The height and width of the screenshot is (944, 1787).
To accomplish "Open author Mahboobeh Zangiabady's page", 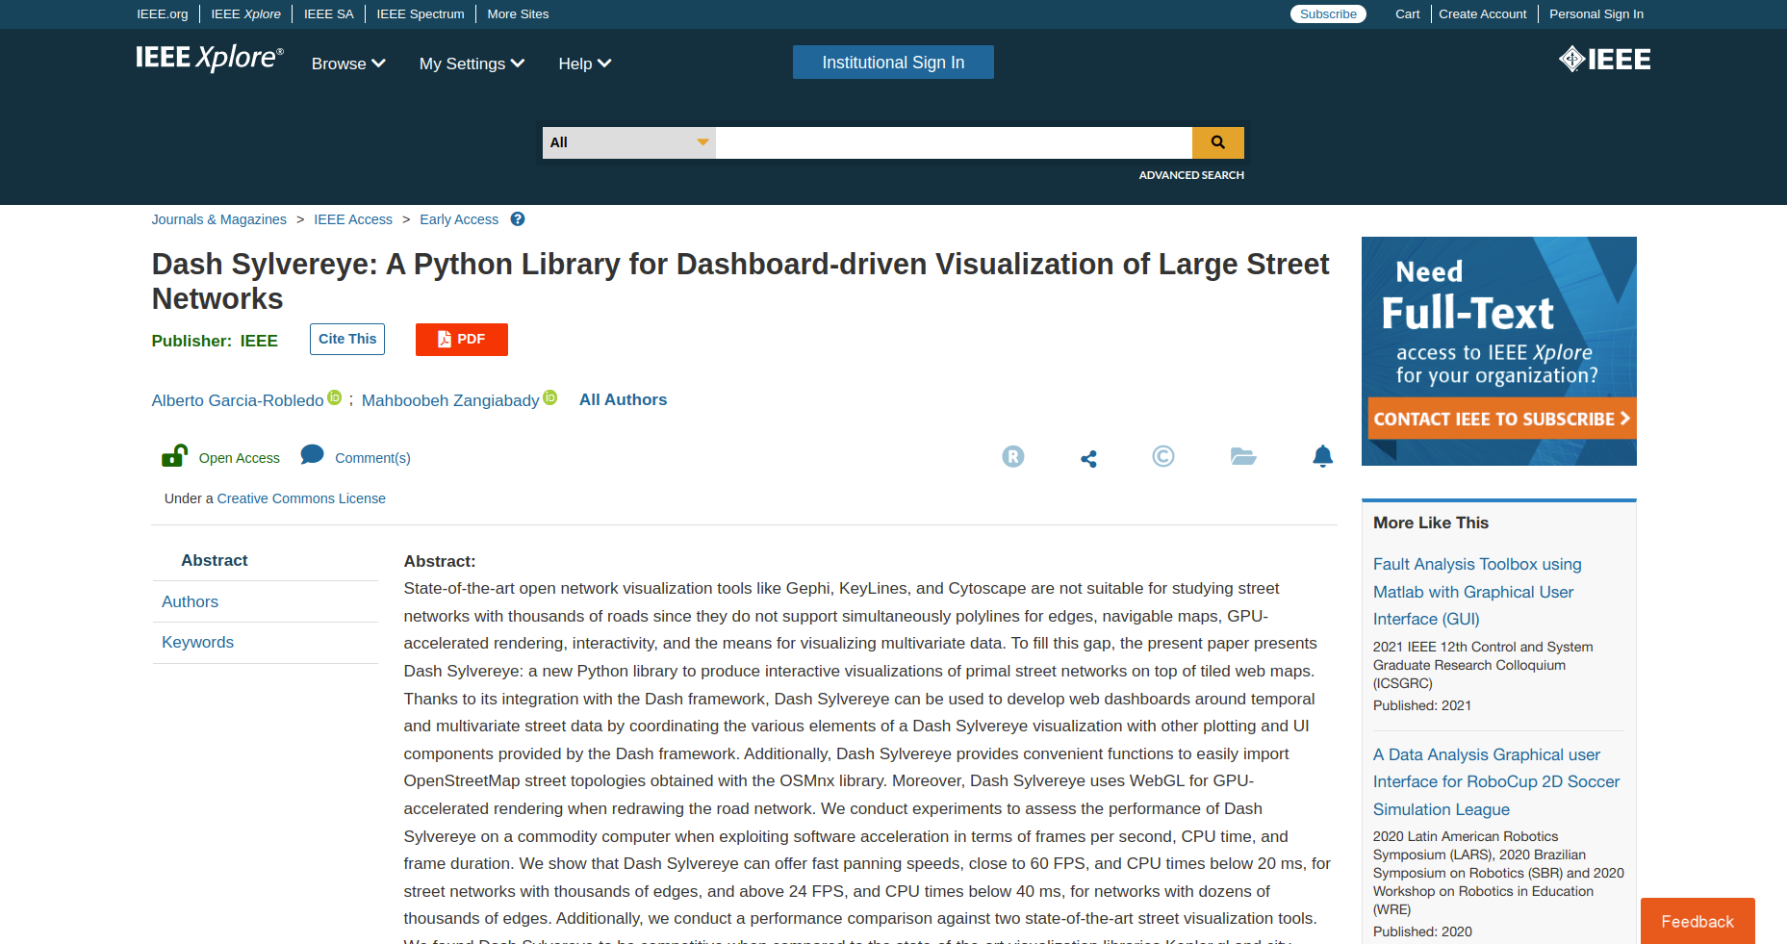I will coord(450,400).
